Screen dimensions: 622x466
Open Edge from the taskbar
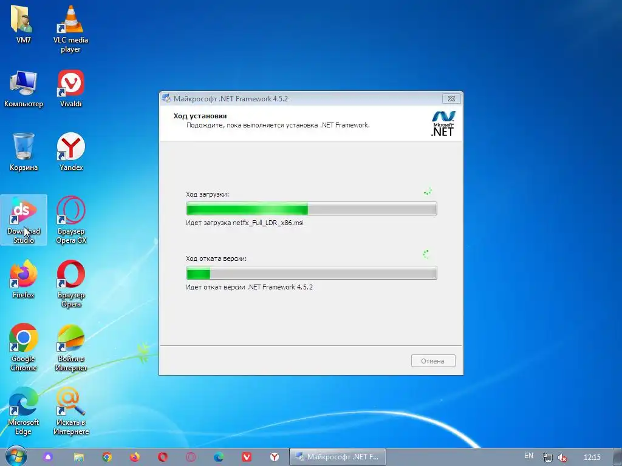click(x=219, y=457)
